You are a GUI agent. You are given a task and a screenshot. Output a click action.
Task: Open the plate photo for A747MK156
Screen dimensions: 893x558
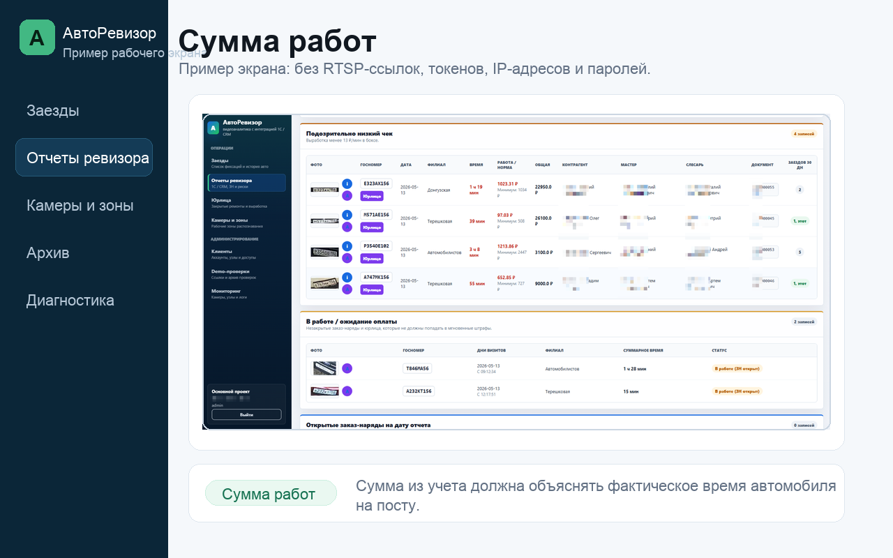click(x=324, y=283)
